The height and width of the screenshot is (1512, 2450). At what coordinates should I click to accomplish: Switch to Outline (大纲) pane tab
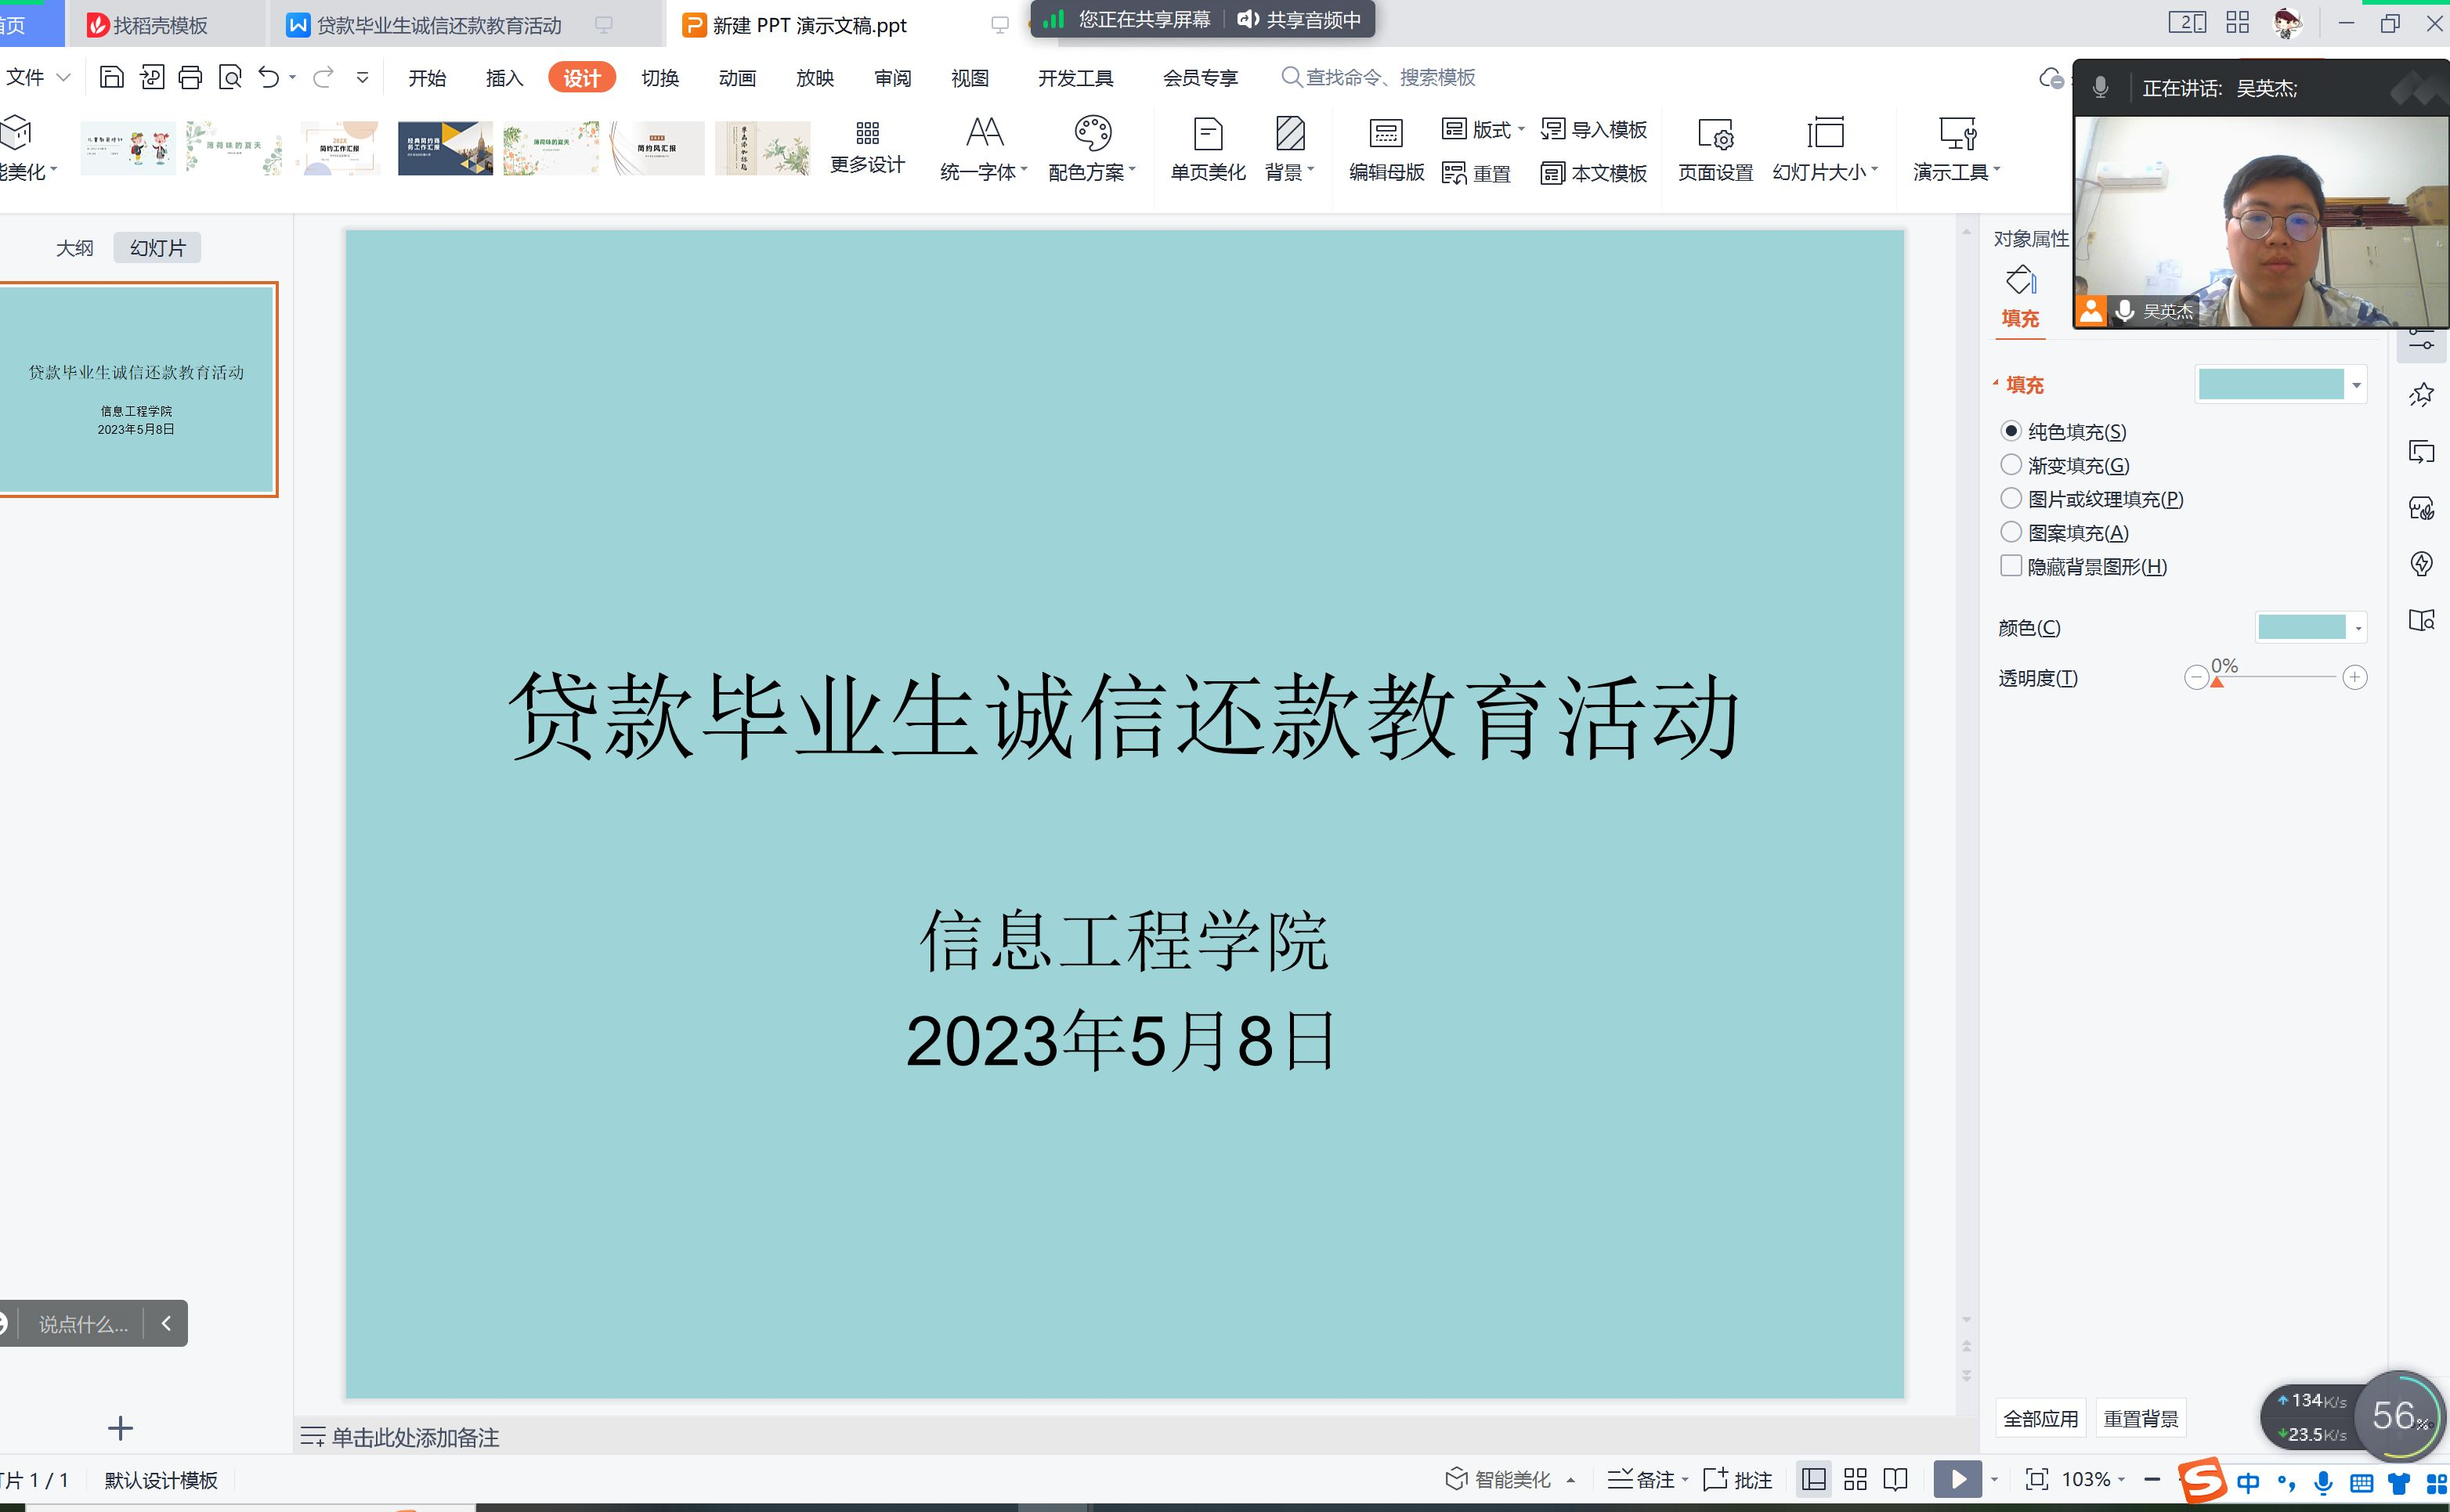[x=74, y=248]
